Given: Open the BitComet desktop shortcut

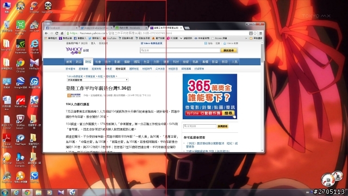Looking at the screenshot, I should 7,158.
